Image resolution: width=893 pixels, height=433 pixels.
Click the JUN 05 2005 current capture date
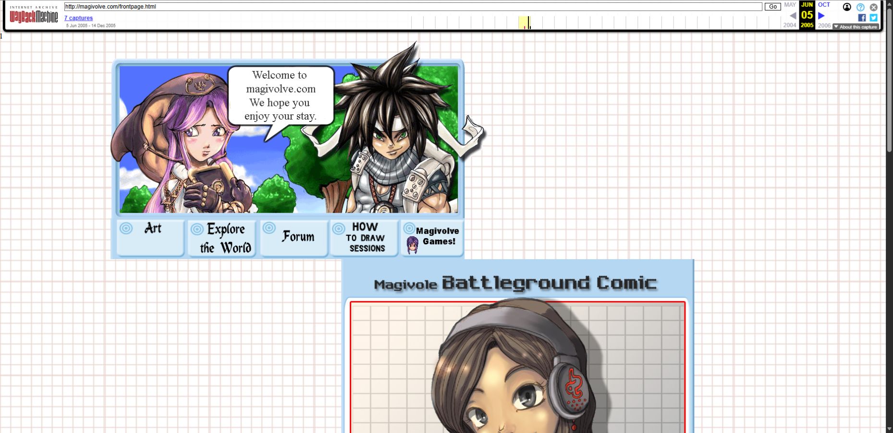click(807, 15)
